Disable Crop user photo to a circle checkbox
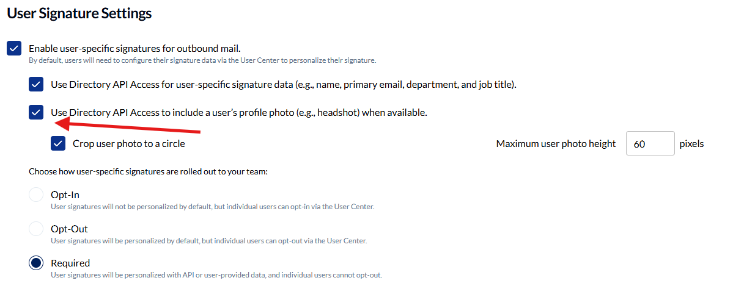The image size is (755, 286). point(58,144)
